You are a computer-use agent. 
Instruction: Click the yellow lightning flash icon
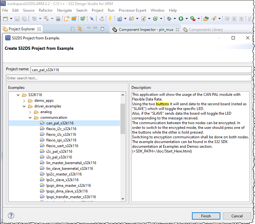point(110,19)
